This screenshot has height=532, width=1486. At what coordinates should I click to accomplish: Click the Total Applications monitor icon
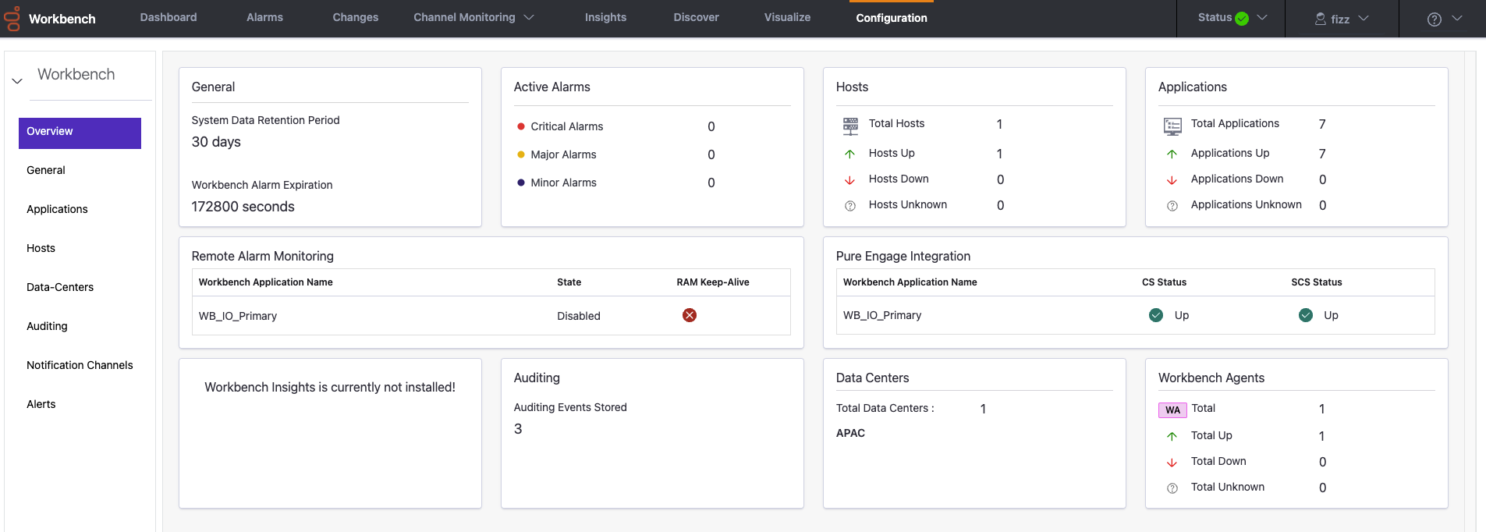click(x=1172, y=126)
